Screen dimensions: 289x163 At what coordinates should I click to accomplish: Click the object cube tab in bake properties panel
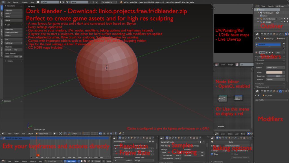point(229,138)
